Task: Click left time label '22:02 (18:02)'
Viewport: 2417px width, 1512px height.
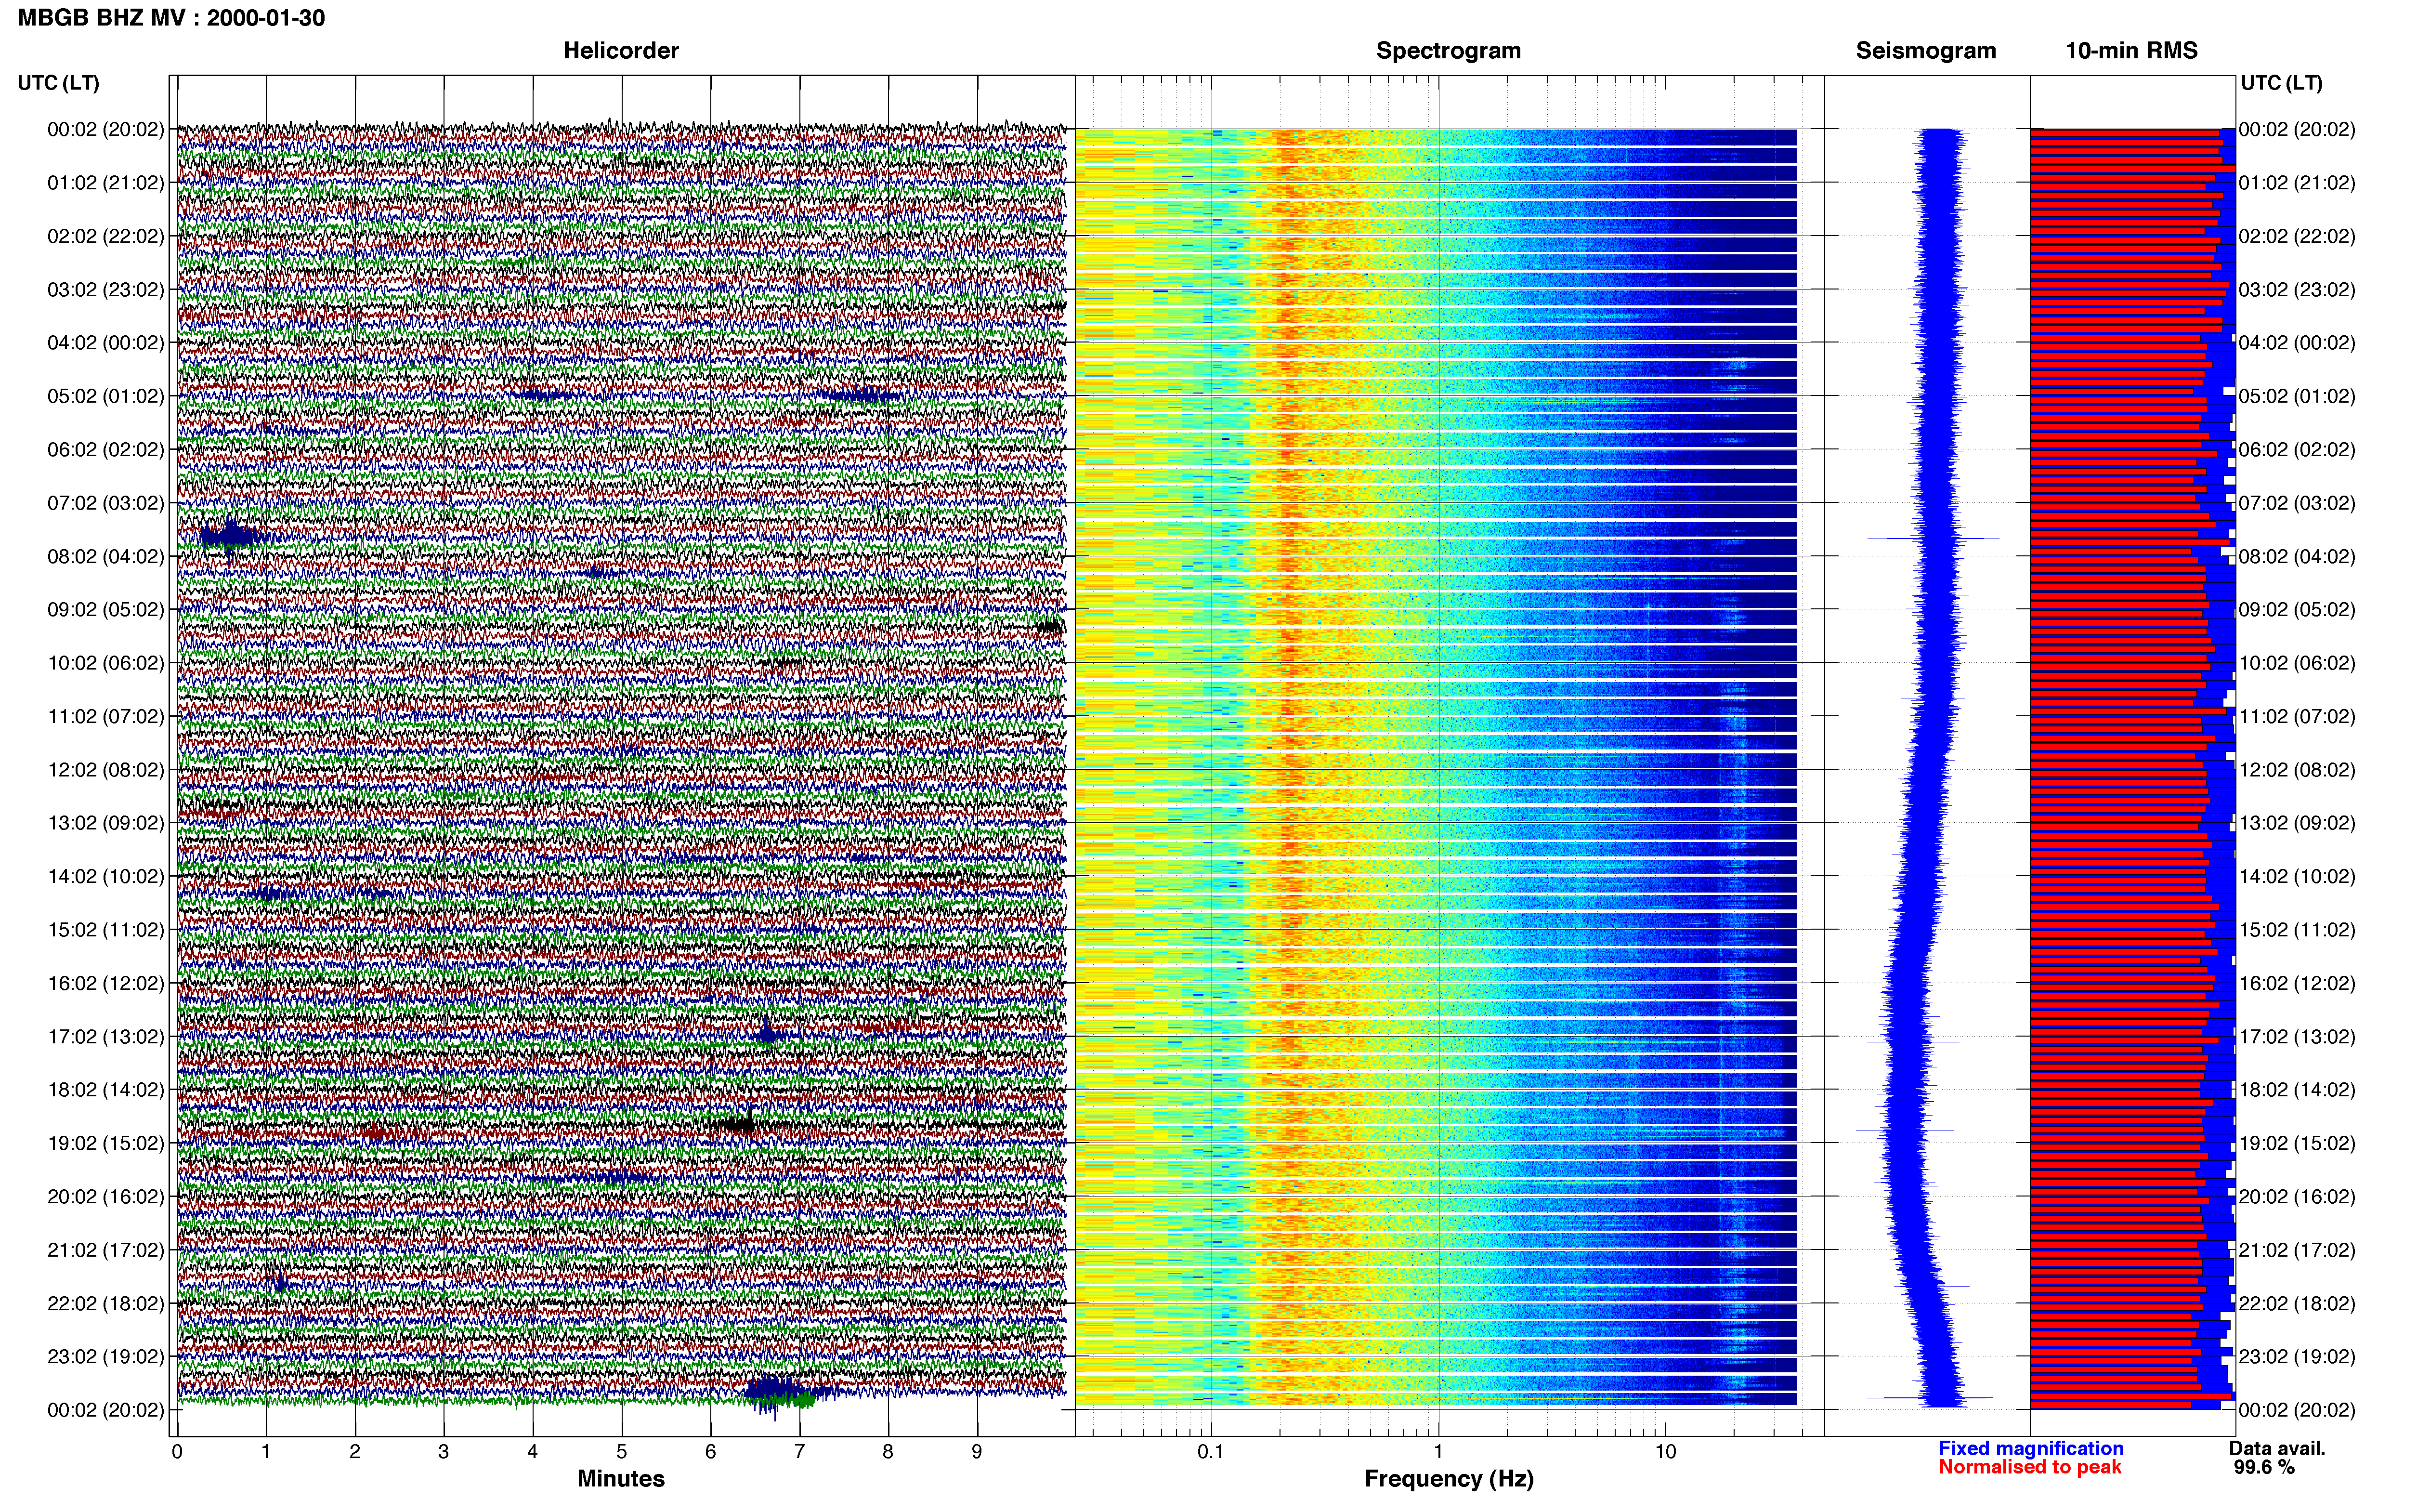Action: coord(106,1304)
